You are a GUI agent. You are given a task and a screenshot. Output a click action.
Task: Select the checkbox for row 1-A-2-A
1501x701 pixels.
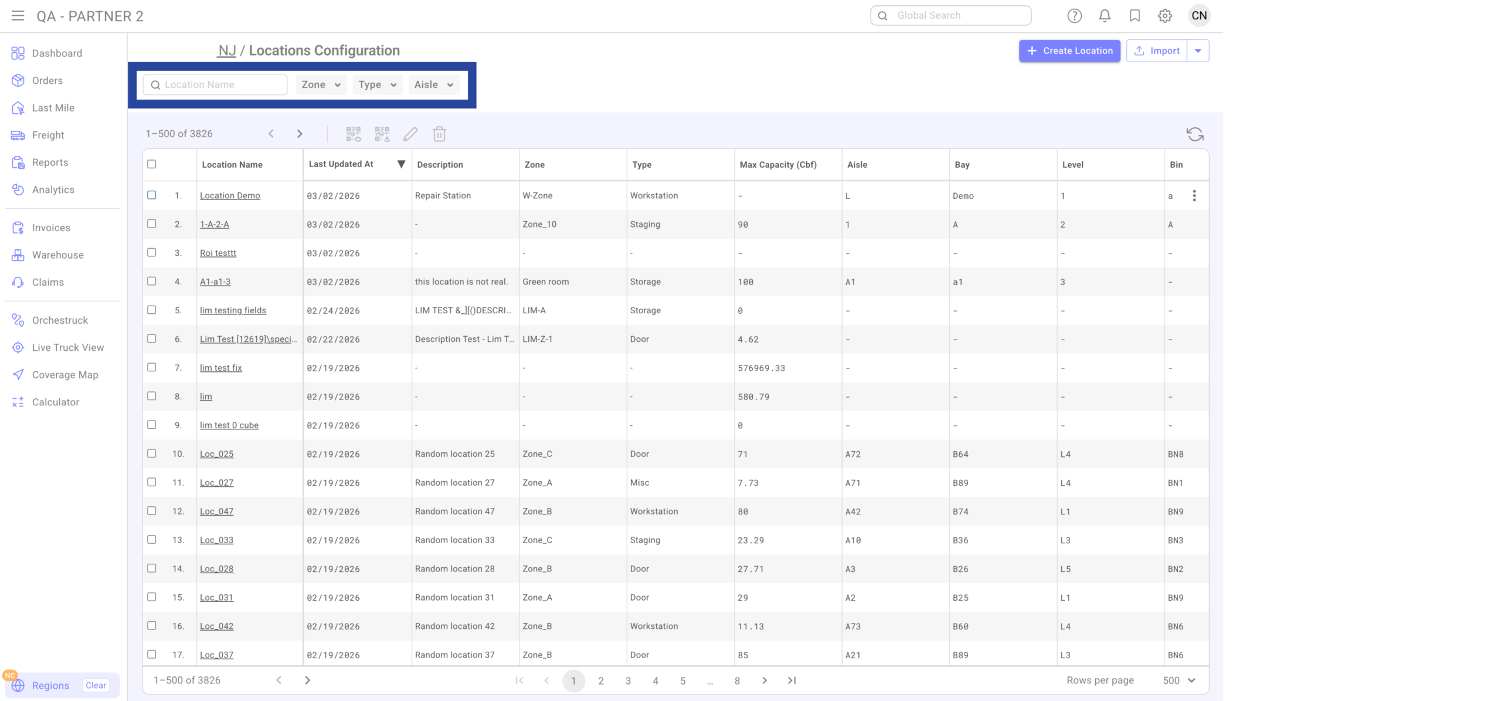point(152,224)
